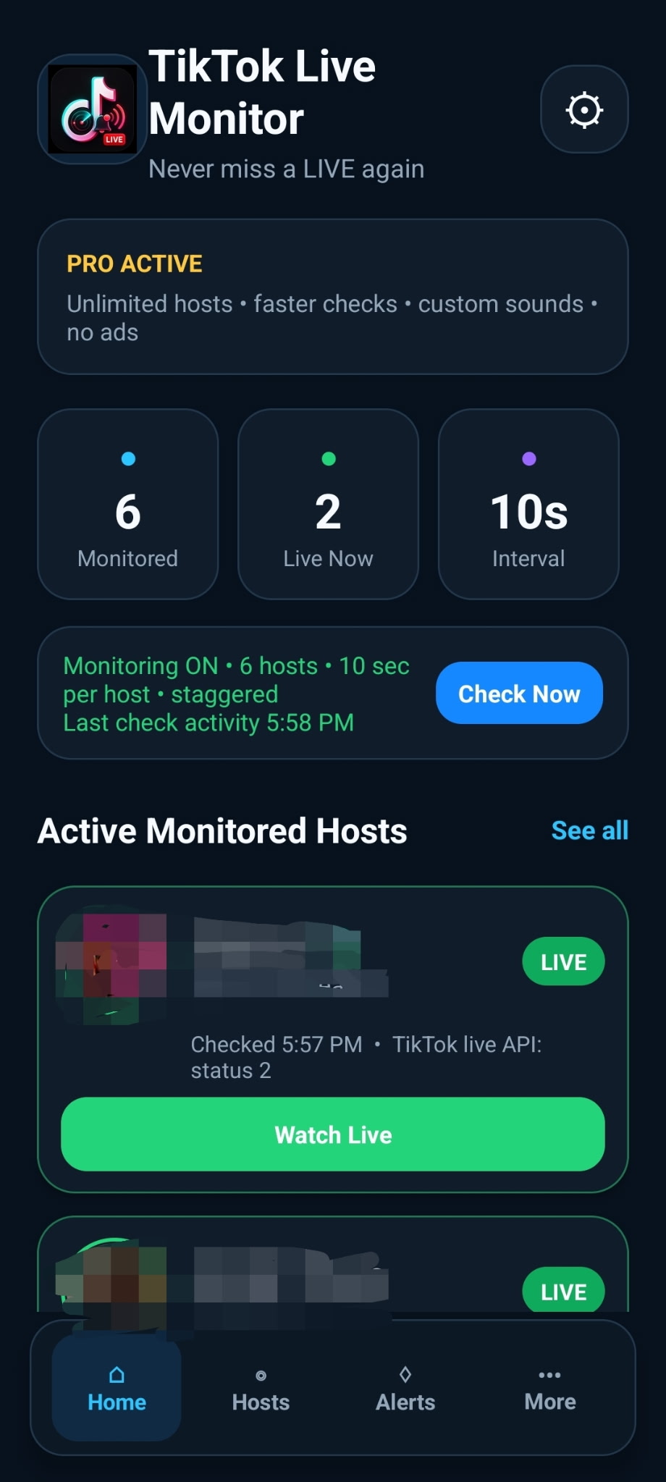This screenshot has width=666, height=1482.
Task: Tap 'Last check activity 5:58 PM' text
Action: tap(208, 723)
